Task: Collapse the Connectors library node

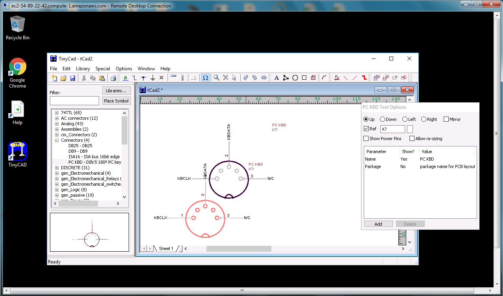Action: coord(57,140)
